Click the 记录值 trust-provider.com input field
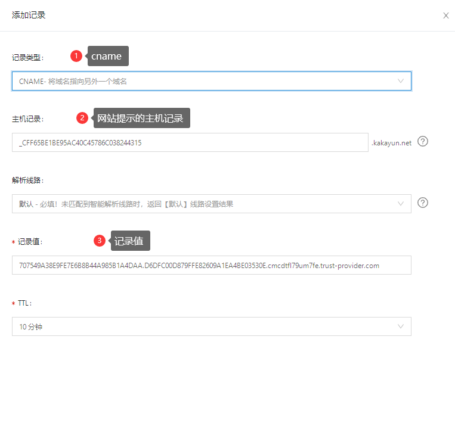This screenshot has height=445, width=455. pos(212,265)
